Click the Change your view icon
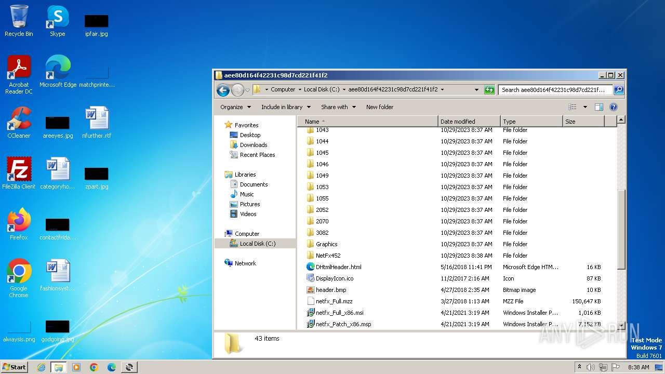The height and width of the screenshot is (374, 665). click(x=572, y=107)
